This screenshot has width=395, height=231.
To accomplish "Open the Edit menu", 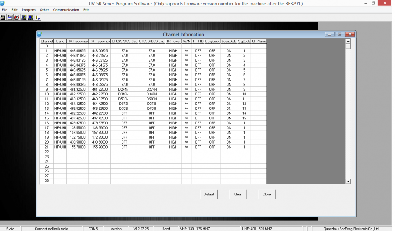I will (14, 10).
